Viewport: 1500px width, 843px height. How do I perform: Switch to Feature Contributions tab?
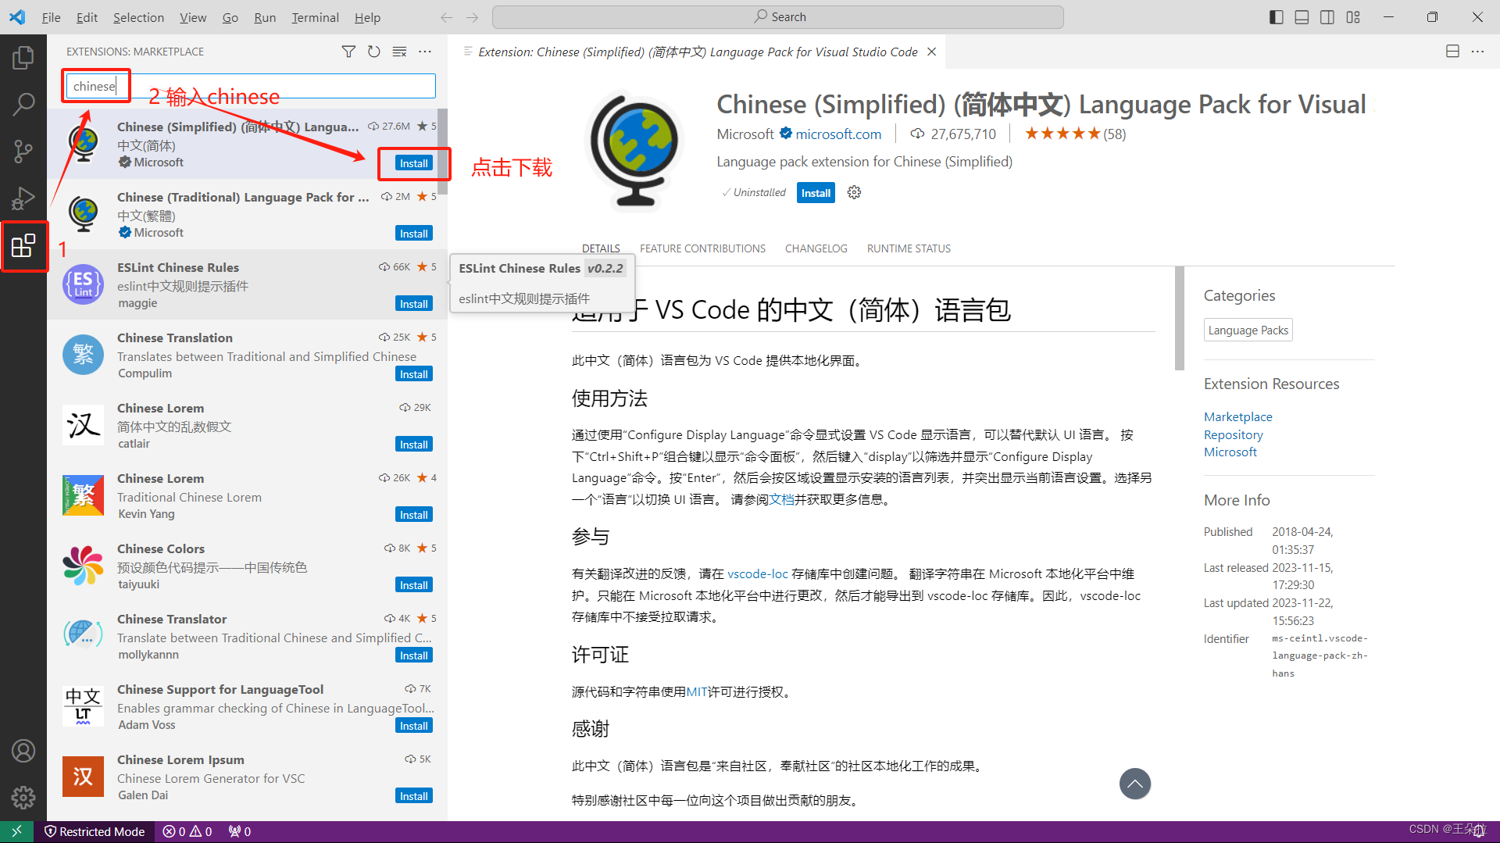coord(702,248)
